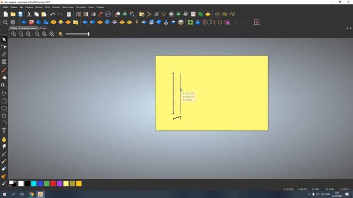The image size is (353, 198).
Task: Select the star shape tool
Action: 4,116
